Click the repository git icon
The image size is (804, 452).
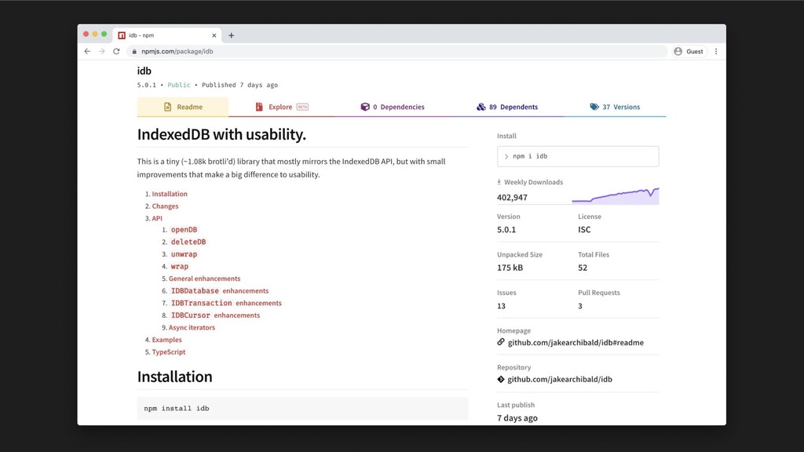[501, 379]
